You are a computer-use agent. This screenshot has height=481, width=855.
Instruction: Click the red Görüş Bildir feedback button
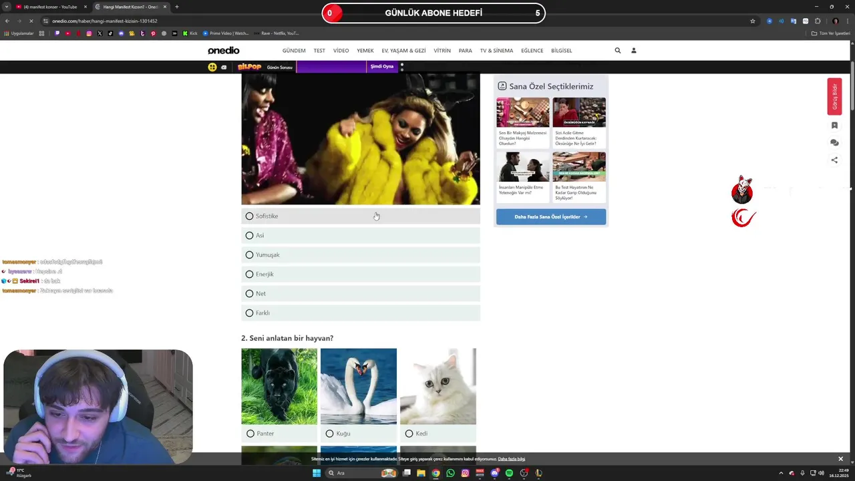[x=834, y=96]
